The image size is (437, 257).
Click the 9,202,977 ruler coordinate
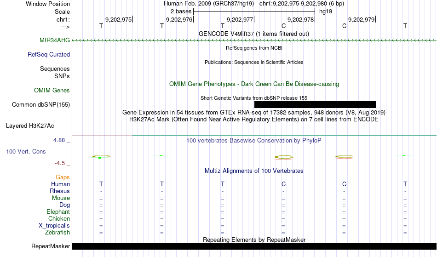[x=240, y=19]
